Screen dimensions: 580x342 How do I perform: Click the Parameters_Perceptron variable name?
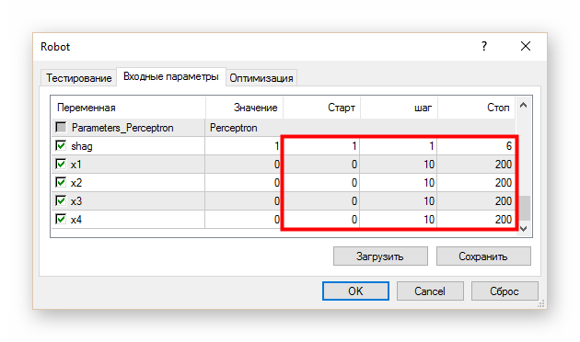[122, 128]
